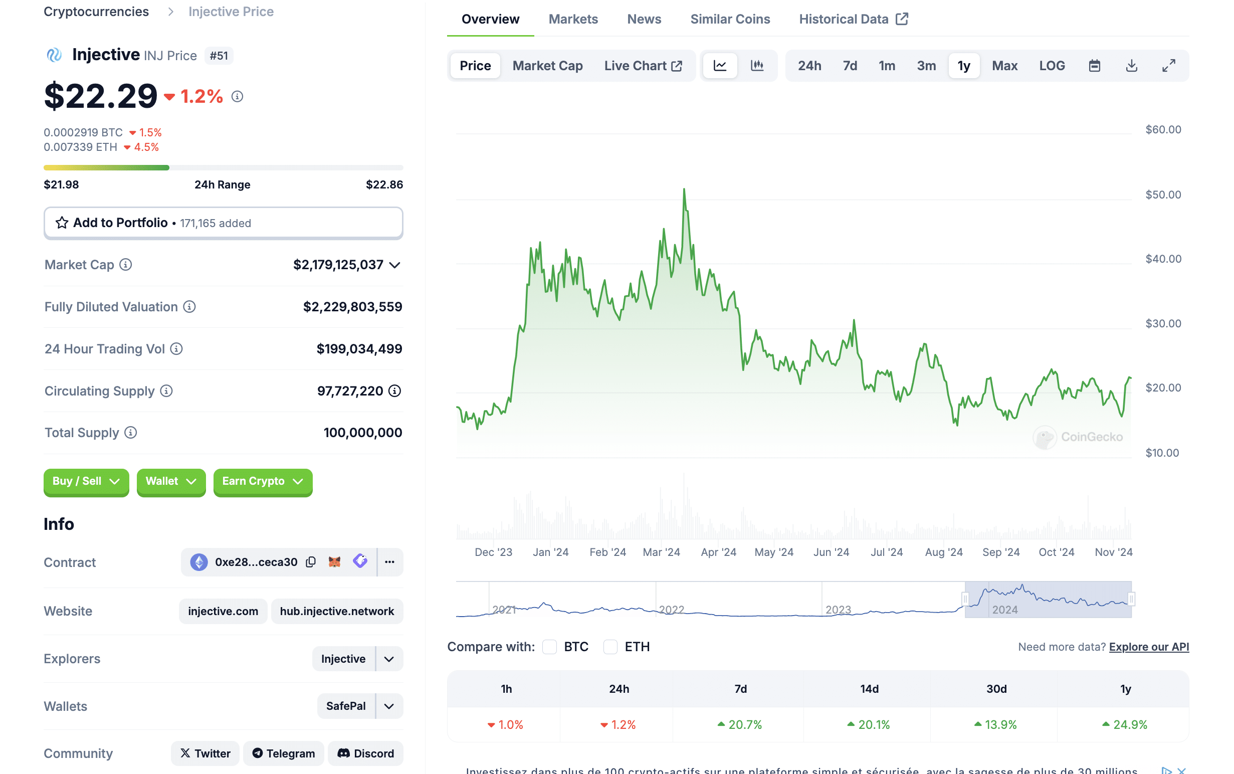
Task: Open SafePal wallet link
Action: [346, 706]
